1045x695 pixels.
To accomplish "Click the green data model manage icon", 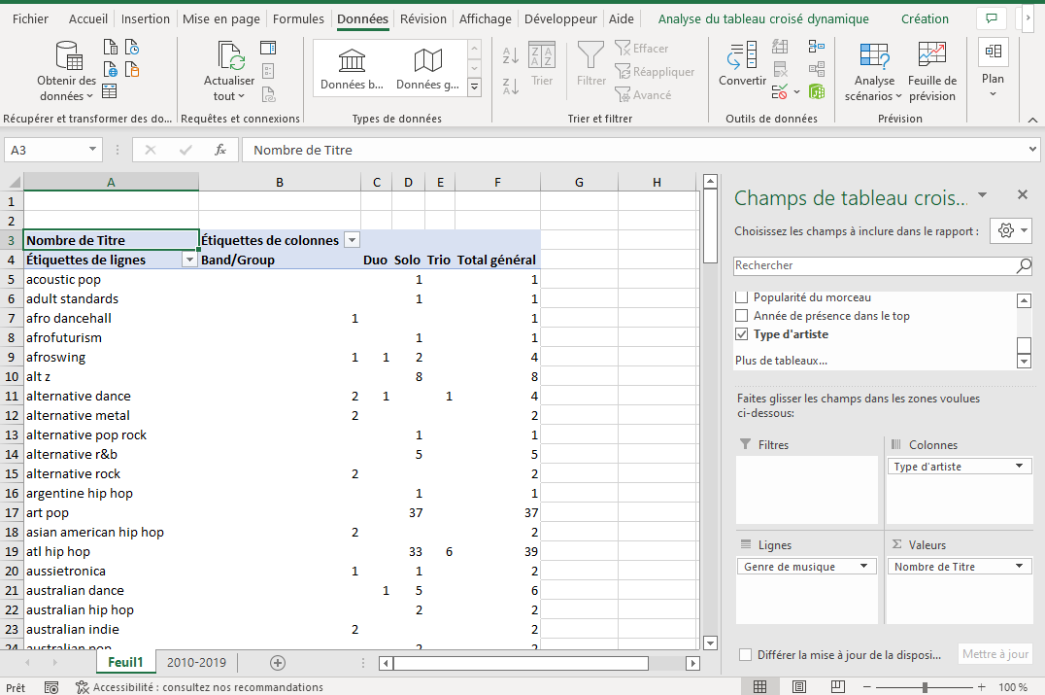I will click(817, 91).
